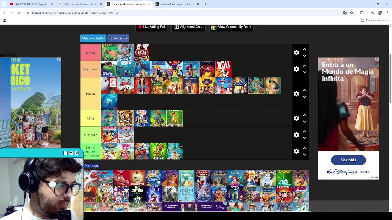This screenshot has width=392, height=220.
Task: Move Mala tier up with arrow
Action: [x=304, y=115]
